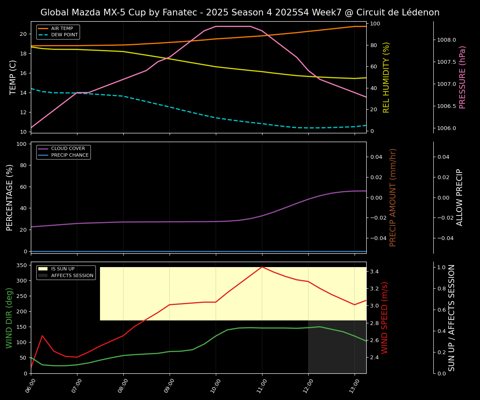The height and width of the screenshot is (400, 480).
Task: Click the REL HUMIDITY (%) axis label
Action: pos(386,77)
